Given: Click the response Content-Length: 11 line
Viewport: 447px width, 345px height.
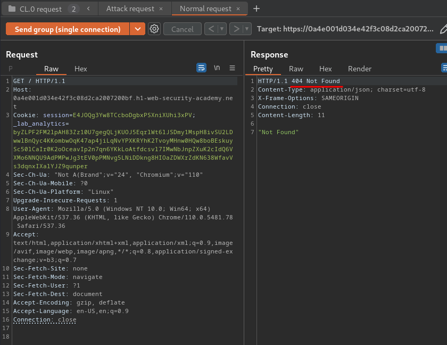Looking at the screenshot, I should [291, 115].
